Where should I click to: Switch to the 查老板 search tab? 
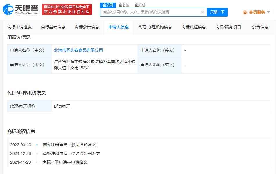124,5
